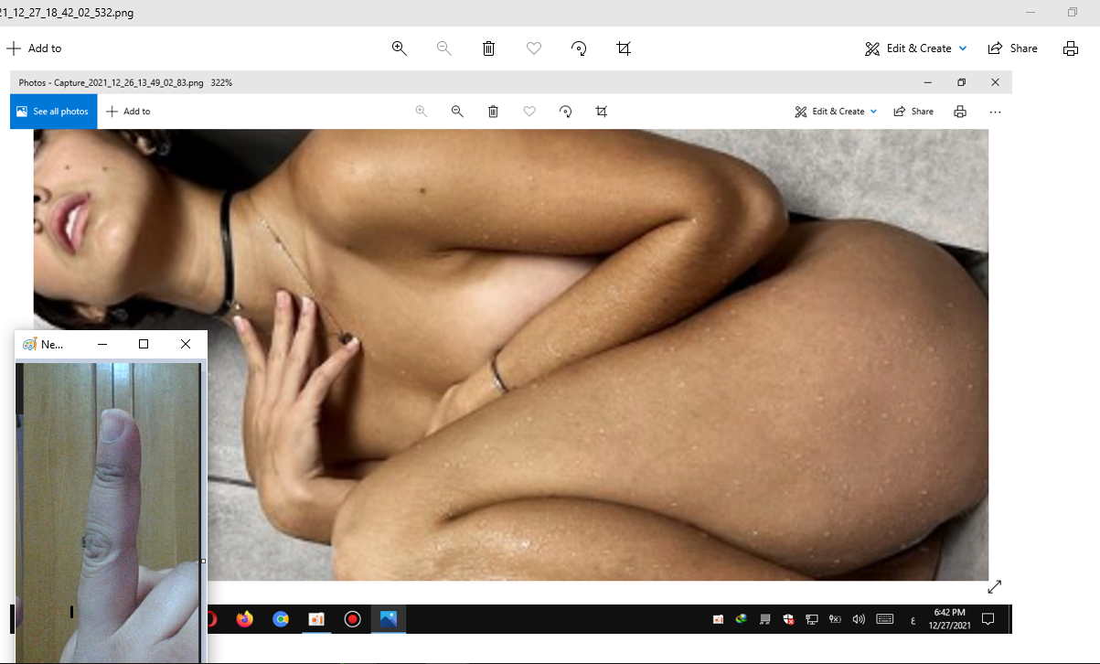Image resolution: width=1100 pixels, height=664 pixels.
Task: Click the fullscreen diagonal arrows icon
Action: pyautogui.click(x=994, y=587)
